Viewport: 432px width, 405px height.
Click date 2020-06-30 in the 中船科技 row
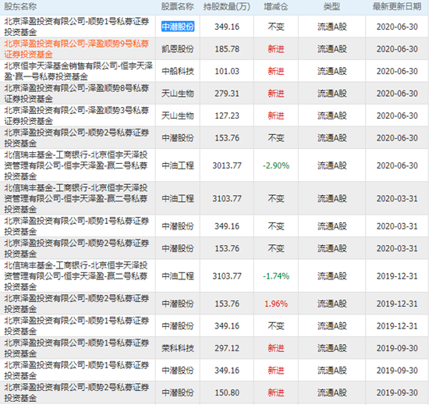click(397, 72)
